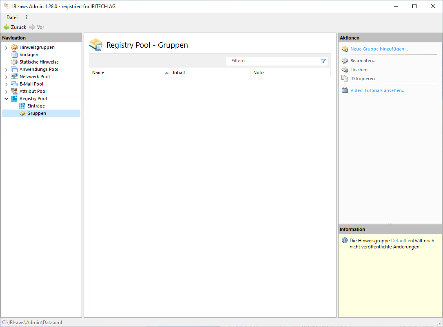Click the Vorlagen icon in navigation tree
443x327 pixels.
(x=14, y=55)
